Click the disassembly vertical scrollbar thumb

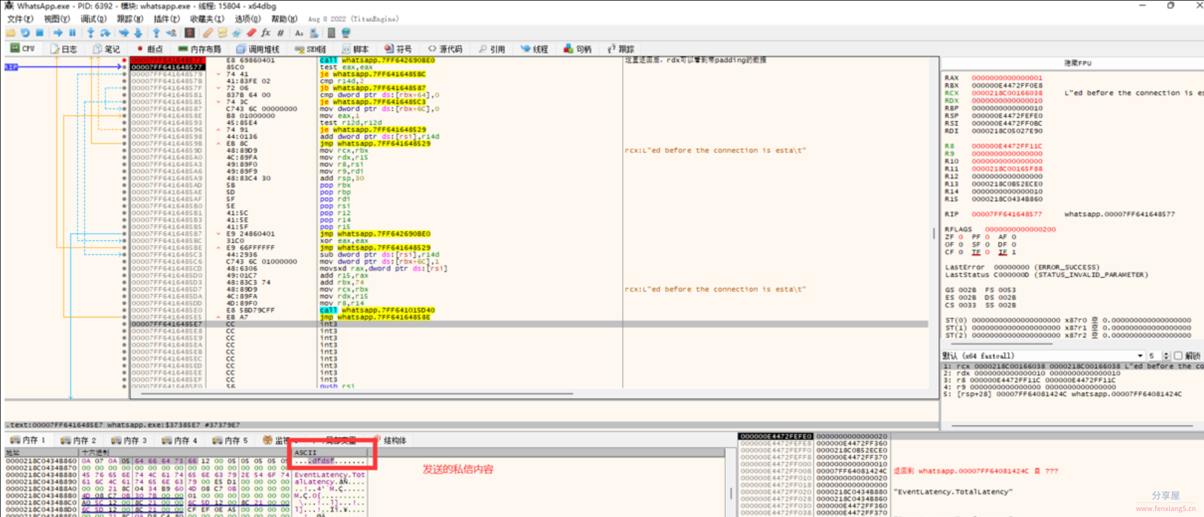click(934, 233)
